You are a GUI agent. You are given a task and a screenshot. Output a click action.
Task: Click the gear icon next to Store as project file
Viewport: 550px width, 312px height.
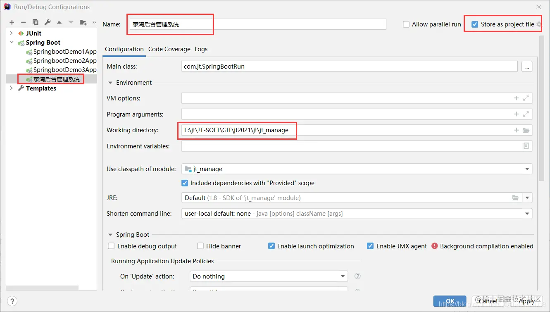[539, 24]
